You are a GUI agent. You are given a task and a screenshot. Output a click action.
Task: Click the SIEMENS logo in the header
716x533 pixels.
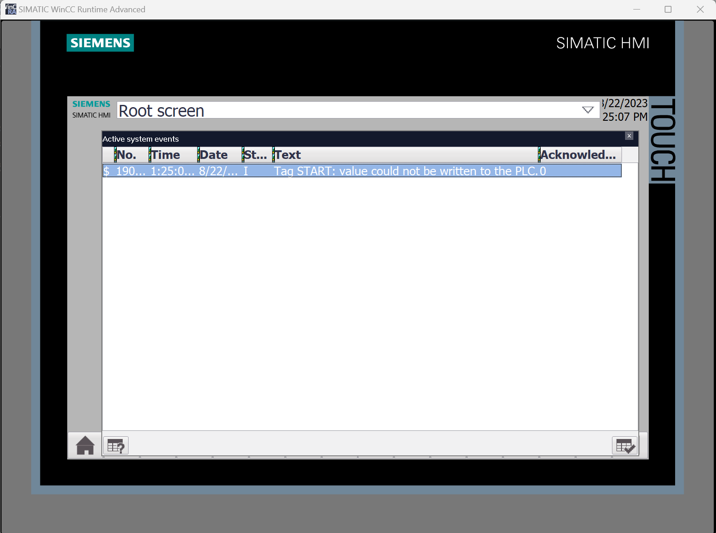click(100, 43)
